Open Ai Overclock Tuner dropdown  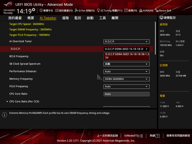click(x=126, y=42)
